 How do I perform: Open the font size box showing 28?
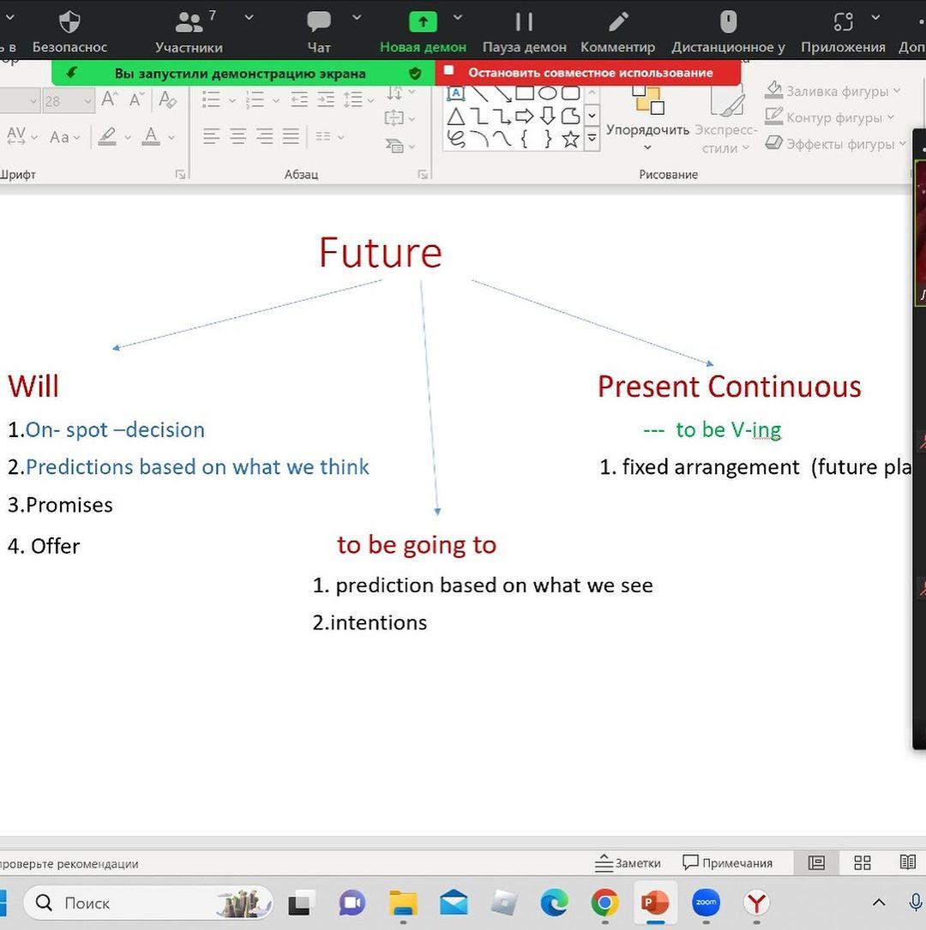(x=68, y=101)
